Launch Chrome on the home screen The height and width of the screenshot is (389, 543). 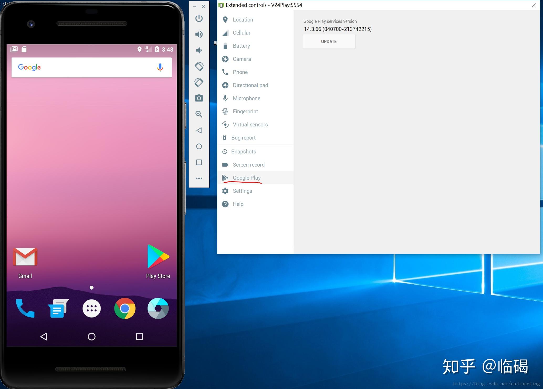[x=124, y=308]
